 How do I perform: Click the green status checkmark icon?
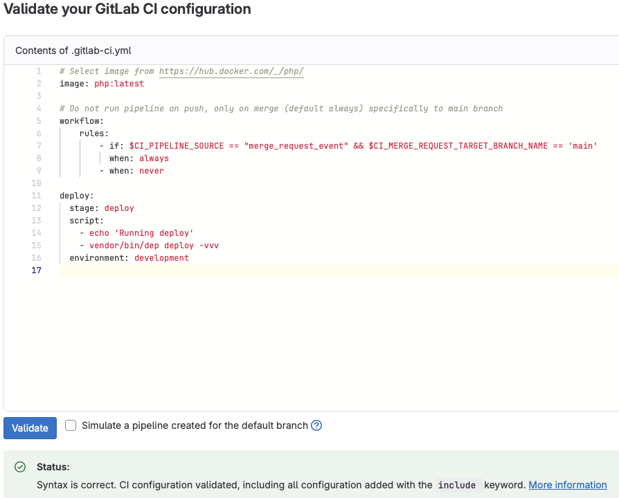tap(21, 468)
